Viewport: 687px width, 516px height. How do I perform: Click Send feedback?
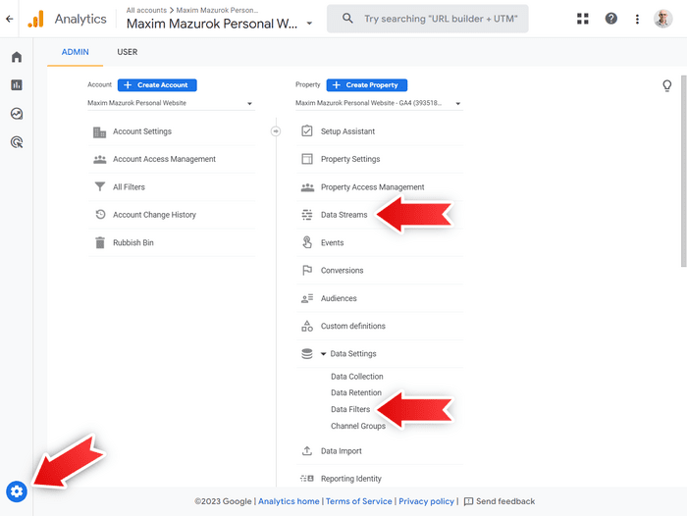(x=500, y=501)
